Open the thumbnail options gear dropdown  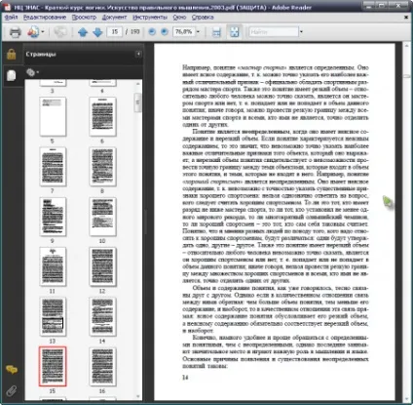tap(32, 72)
